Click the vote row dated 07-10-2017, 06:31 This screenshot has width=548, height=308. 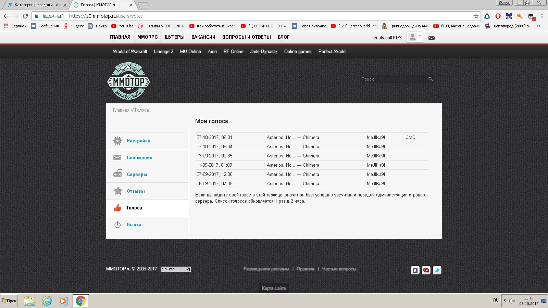[x=312, y=137]
